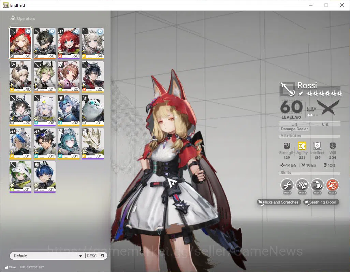Open the third skill icon
The image size is (350, 272).
317,185
